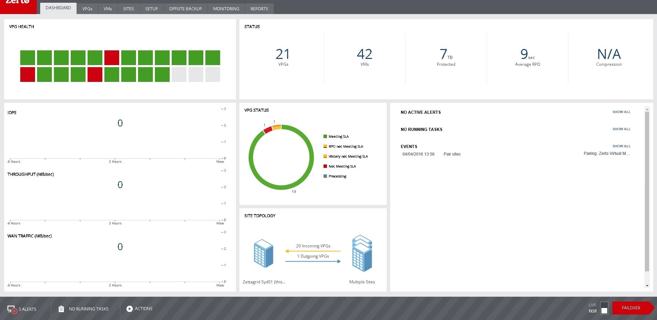Click the Multiple Sites label
The width and height of the screenshot is (657, 320).
click(x=362, y=282)
